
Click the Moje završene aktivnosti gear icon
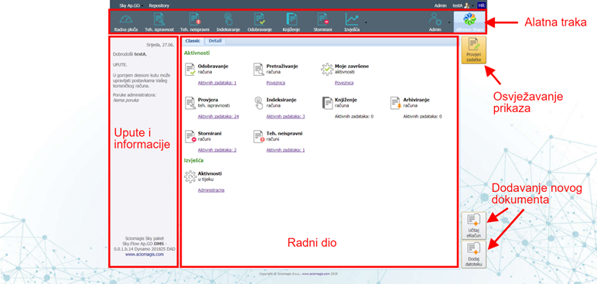[327, 70]
